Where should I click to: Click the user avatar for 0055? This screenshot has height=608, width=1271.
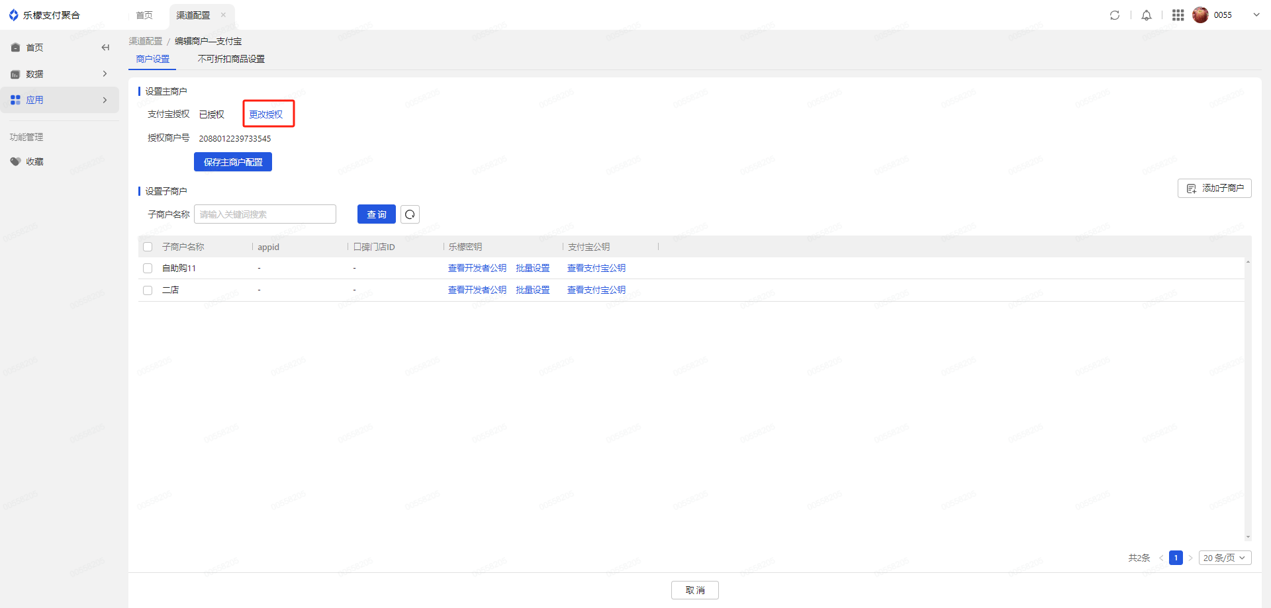pos(1200,15)
